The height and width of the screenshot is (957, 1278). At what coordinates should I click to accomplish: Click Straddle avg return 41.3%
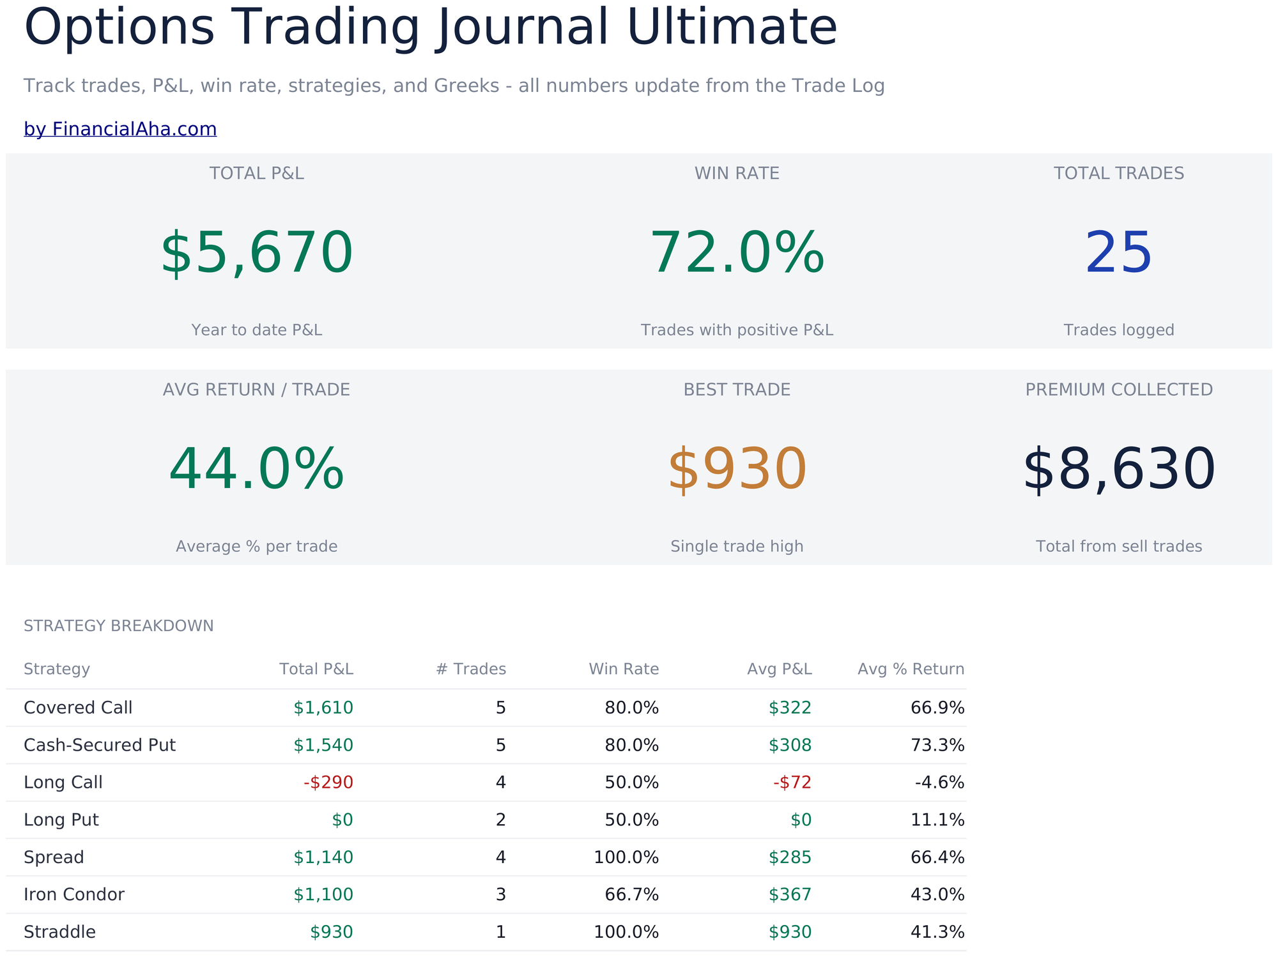pyautogui.click(x=937, y=932)
